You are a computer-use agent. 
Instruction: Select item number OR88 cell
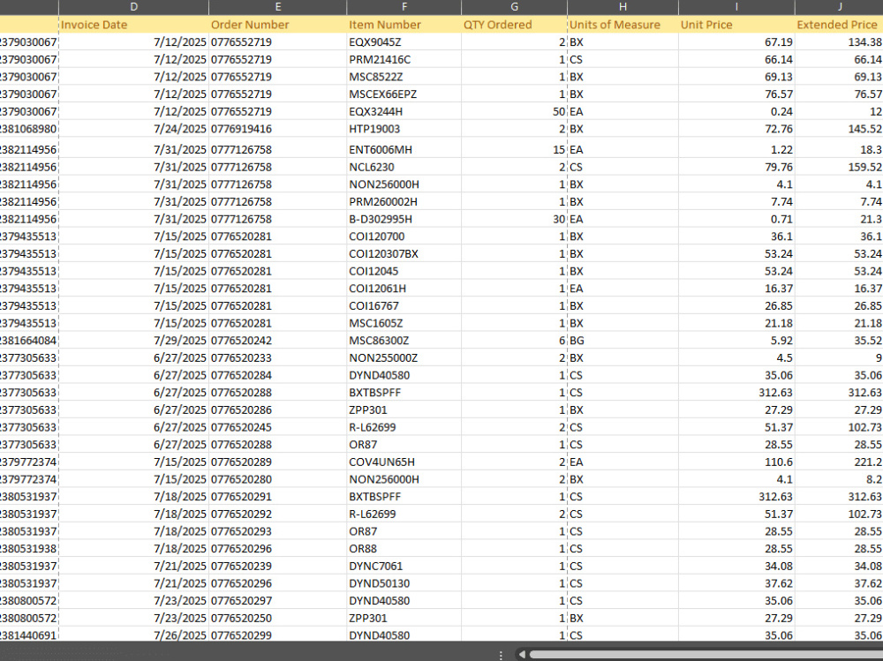404,549
